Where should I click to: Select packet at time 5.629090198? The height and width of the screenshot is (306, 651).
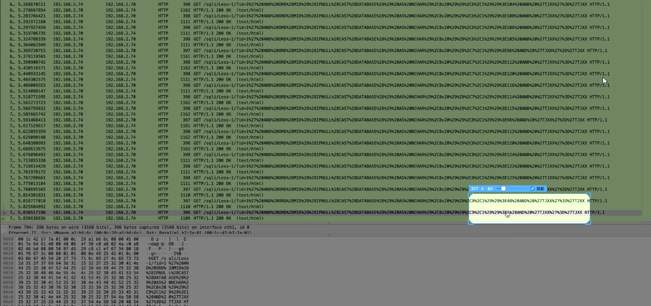tap(321, 137)
